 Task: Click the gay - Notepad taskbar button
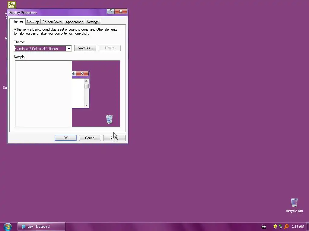[x=41, y=226]
